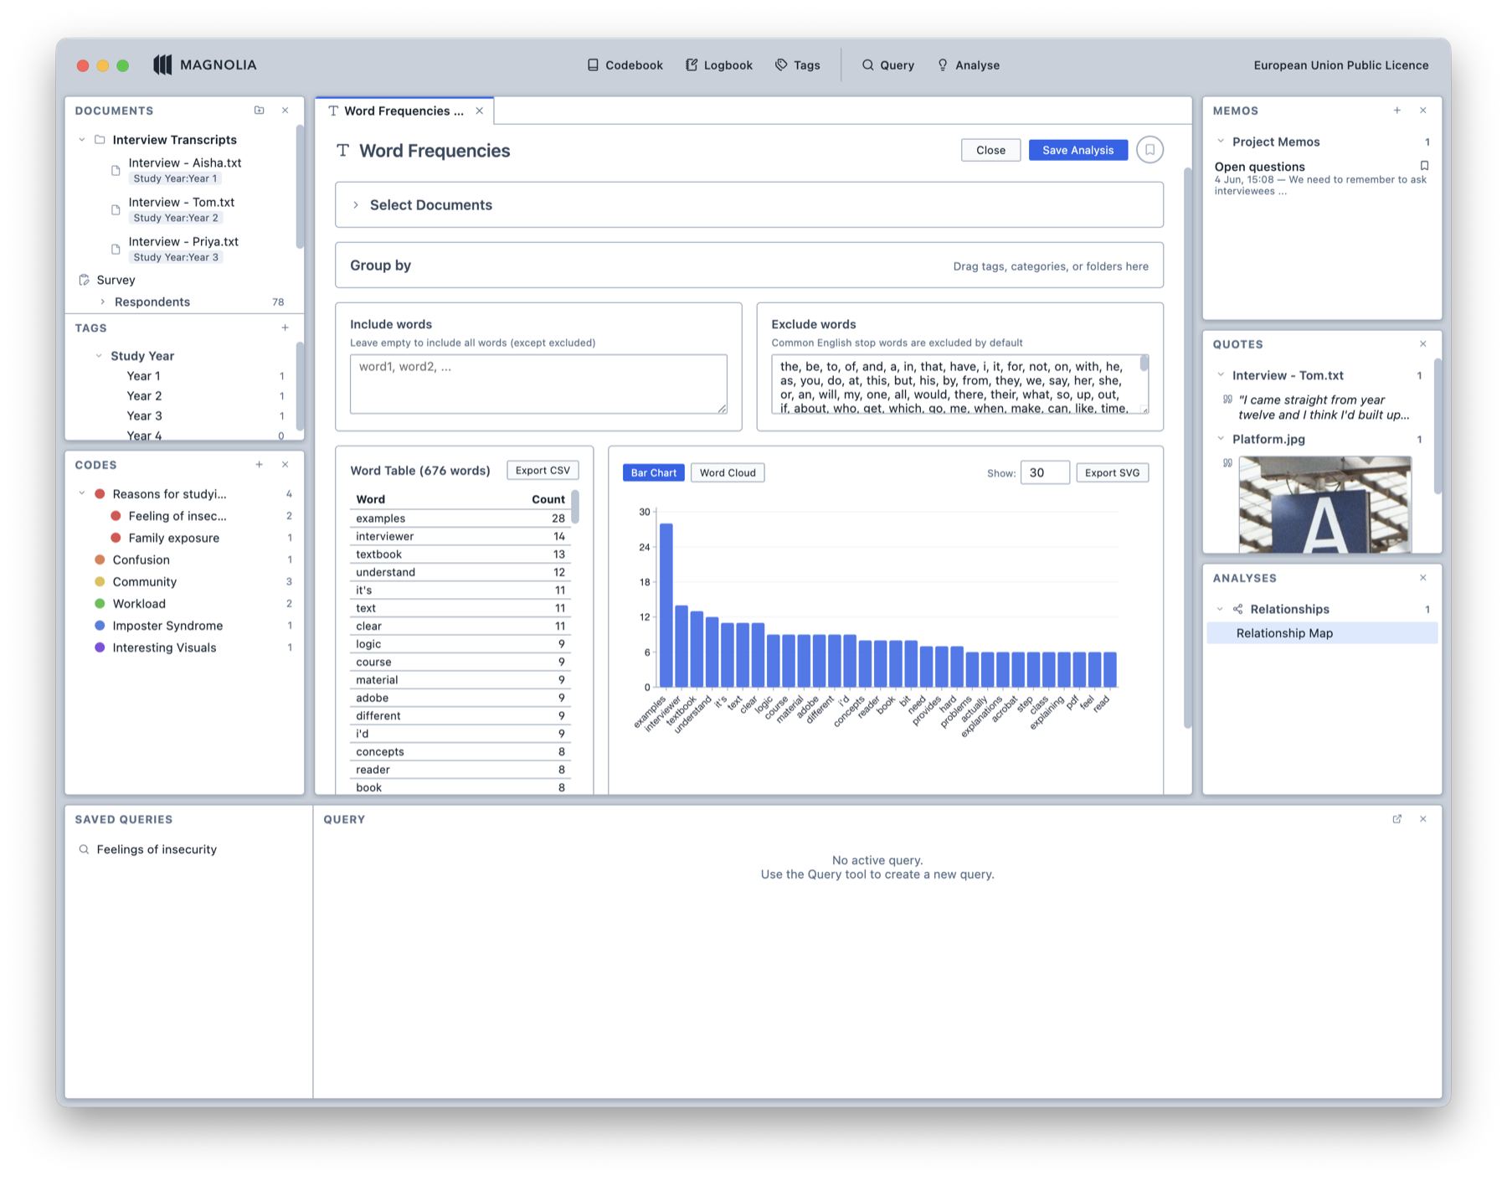The image size is (1507, 1181).
Task: Click the Exclude words text area
Action: [x=959, y=384]
